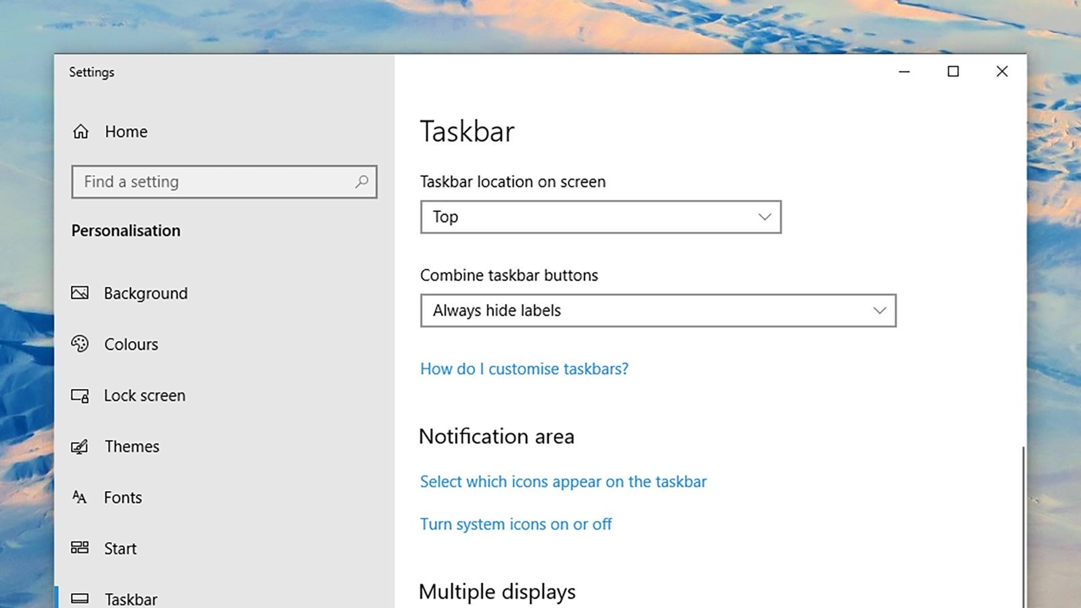Click the Themes brush icon
Viewport: 1081px width, 608px height.
click(80, 447)
